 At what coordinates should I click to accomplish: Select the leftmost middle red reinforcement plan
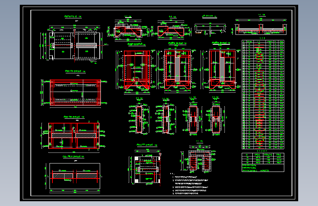(137, 70)
